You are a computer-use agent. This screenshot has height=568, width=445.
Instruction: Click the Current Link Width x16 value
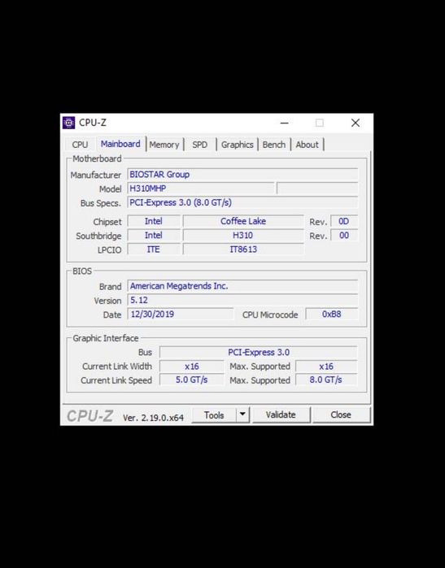click(x=192, y=366)
